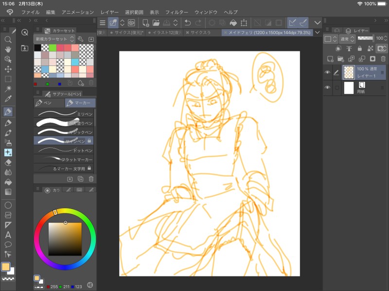Image resolution: width=389 pixels, height=291 pixels.
Task: Open the Color Set panel menu icon
Action: 38,30
